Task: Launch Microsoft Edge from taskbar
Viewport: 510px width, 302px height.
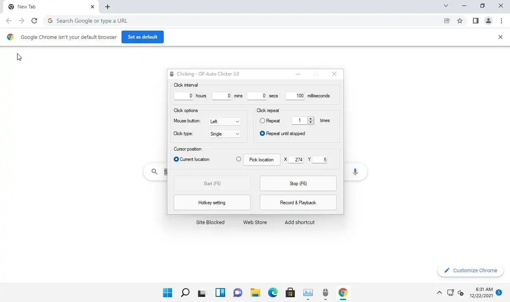Action: [x=273, y=293]
